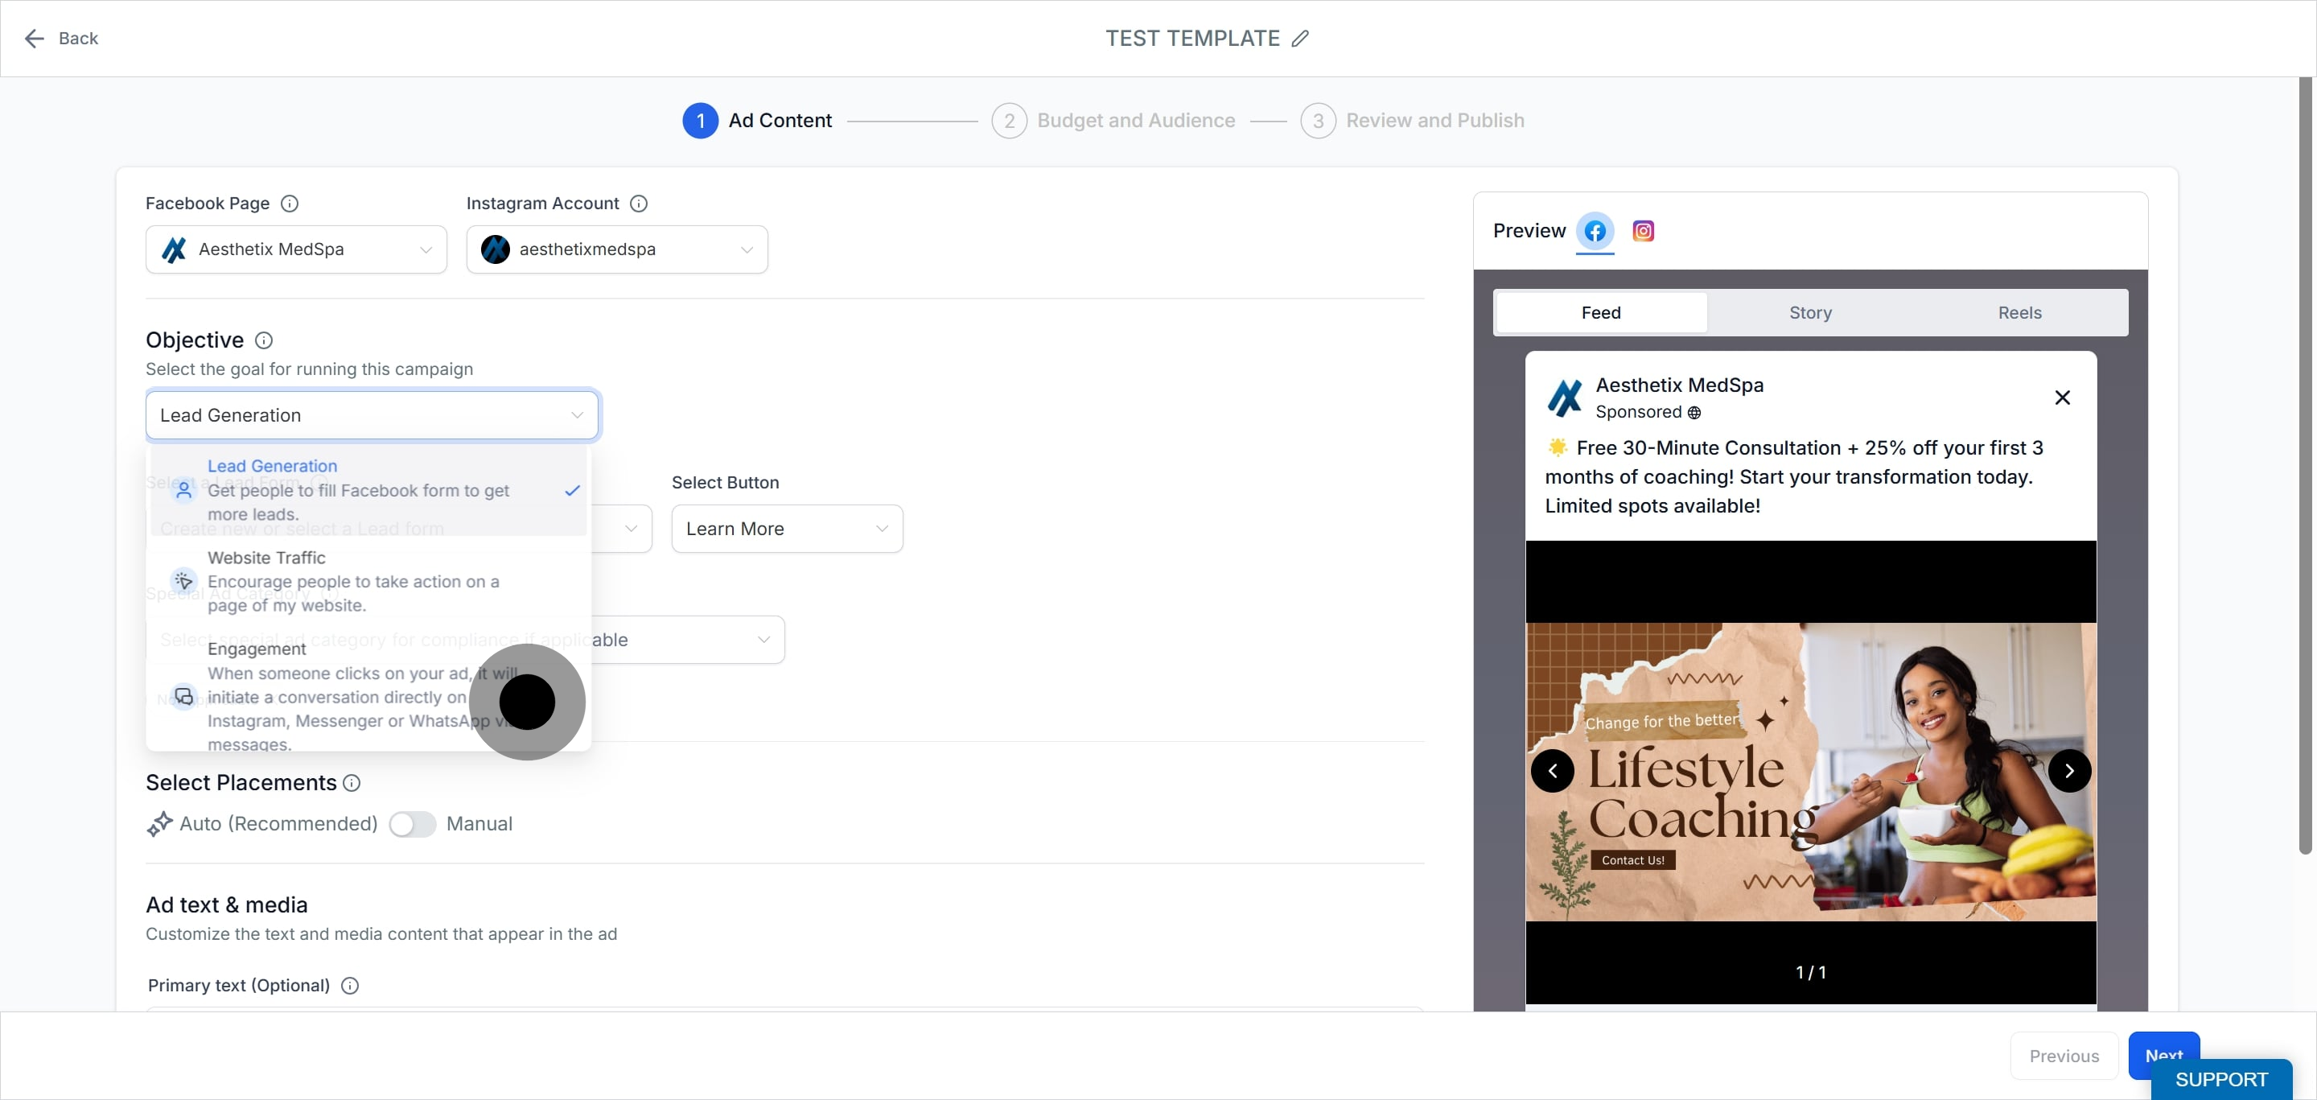Viewport: 2317px width, 1100px height.
Task: Toggle placements switch from Auto to Manual
Action: coord(412,824)
